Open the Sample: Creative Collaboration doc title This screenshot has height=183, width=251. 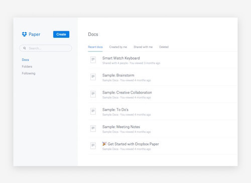[x=127, y=93]
